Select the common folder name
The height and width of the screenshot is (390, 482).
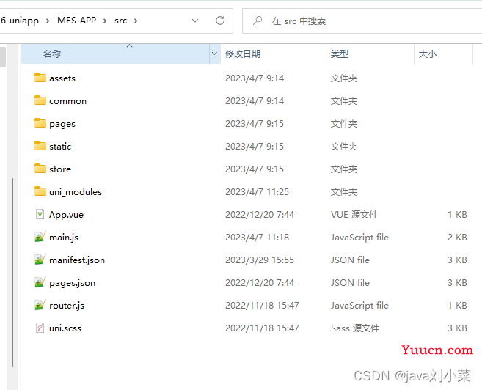[x=67, y=101]
